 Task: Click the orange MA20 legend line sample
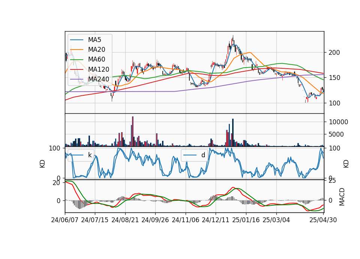(x=76, y=50)
